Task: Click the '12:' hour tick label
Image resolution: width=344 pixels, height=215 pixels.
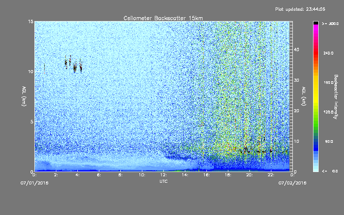Action: tap(164, 175)
